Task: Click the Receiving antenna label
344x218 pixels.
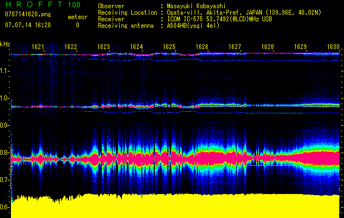Action: point(126,26)
